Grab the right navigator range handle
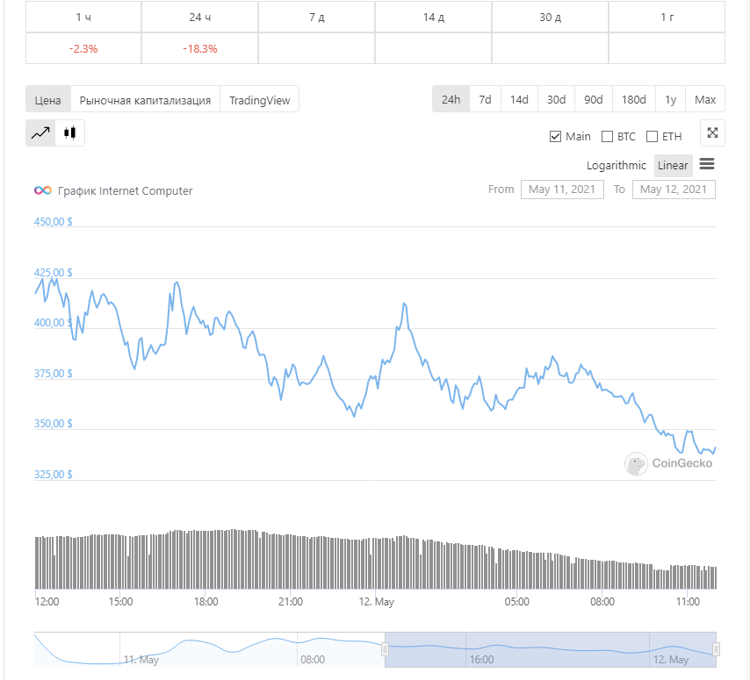This screenshot has width=750, height=680. tap(716, 649)
